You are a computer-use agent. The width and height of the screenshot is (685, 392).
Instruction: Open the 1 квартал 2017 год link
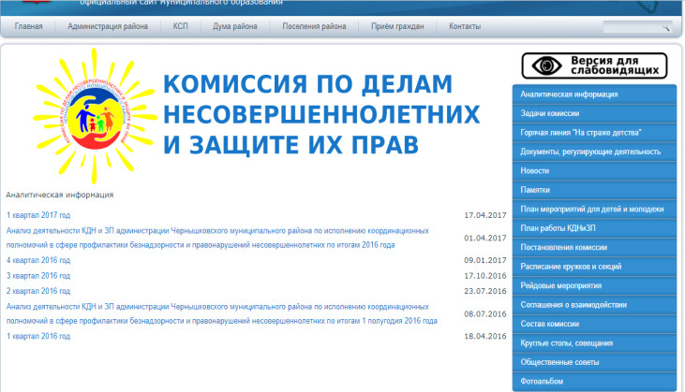pos(38,215)
